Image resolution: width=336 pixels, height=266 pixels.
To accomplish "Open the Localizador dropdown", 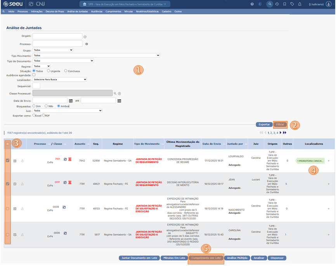I will coord(60,79).
